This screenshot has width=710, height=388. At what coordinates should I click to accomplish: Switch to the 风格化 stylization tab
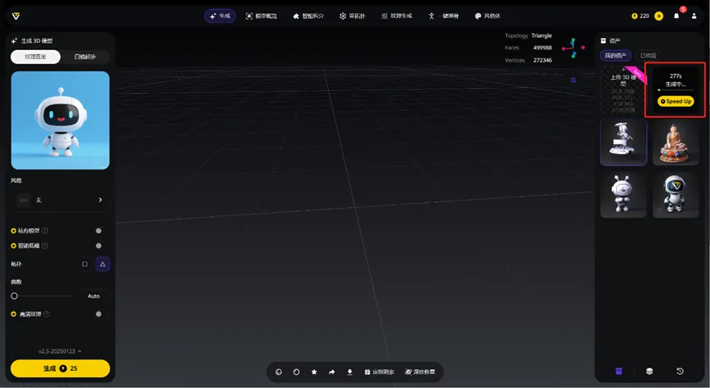[487, 16]
